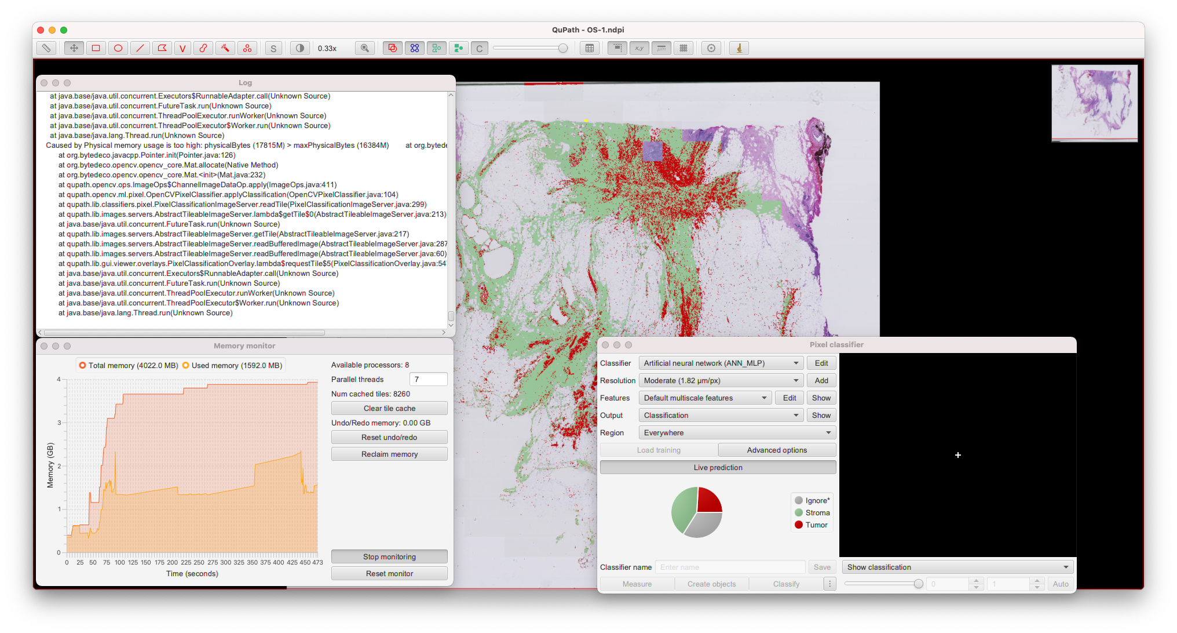This screenshot has height=633, width=1177.
Task: Click the Zoom to fit magnifier icon
Action: tap(364, 48)
